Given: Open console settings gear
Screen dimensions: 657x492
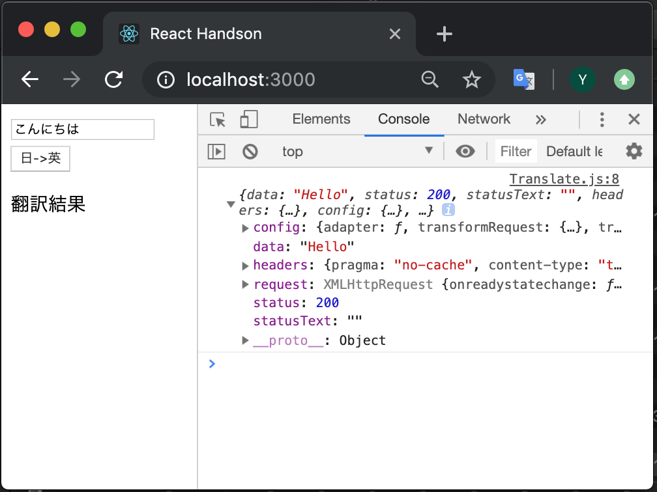Looking at the screenshot, I should pos(634,151).
